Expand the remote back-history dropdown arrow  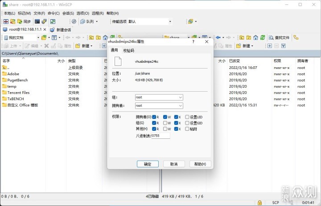(223, 38)
